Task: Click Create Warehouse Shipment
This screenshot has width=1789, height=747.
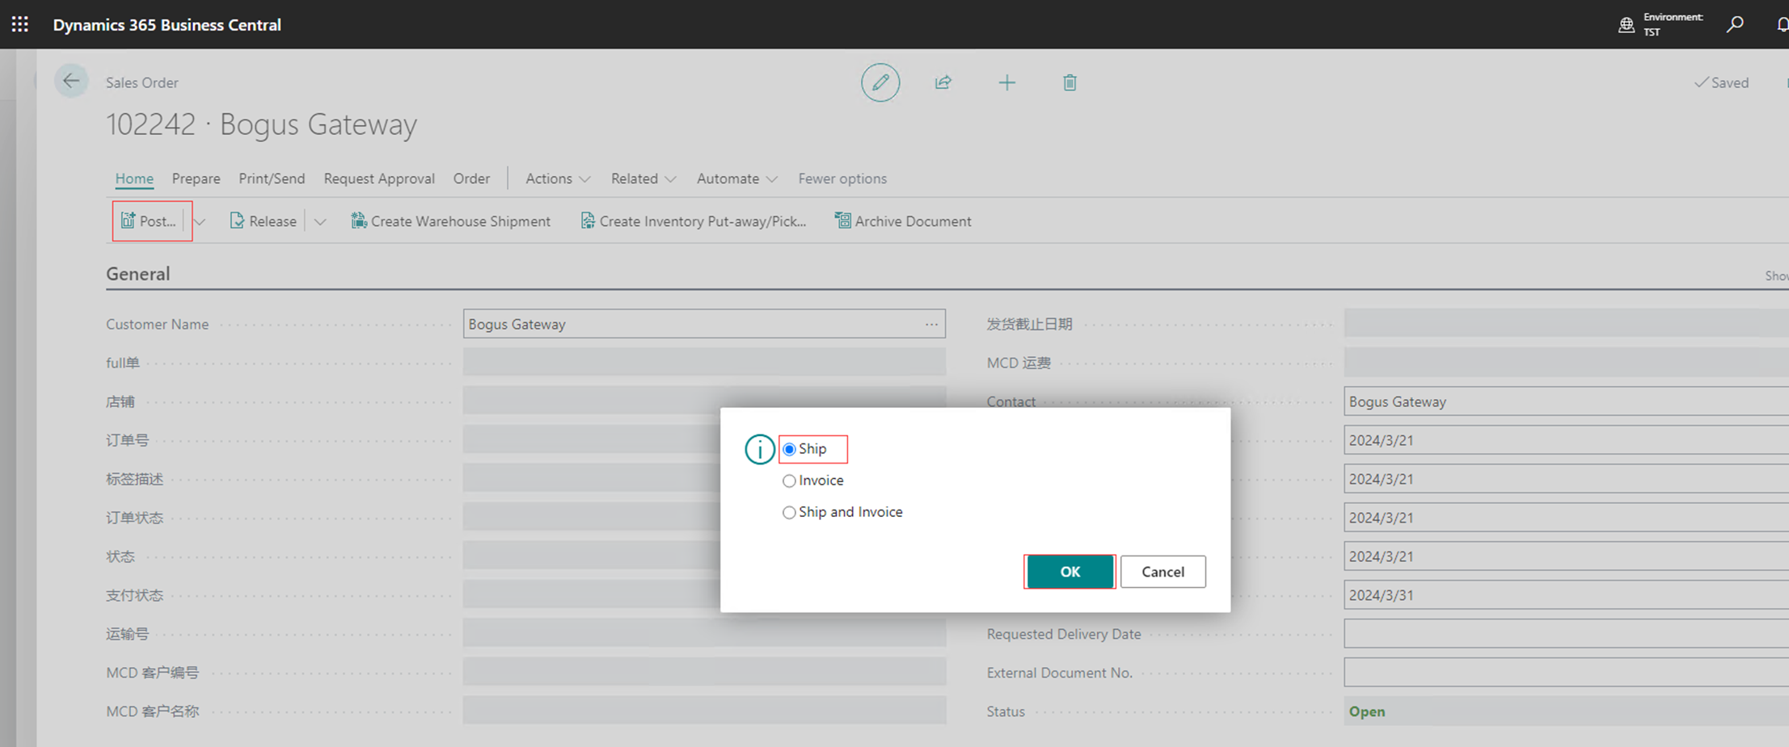Action: point(451,221)
